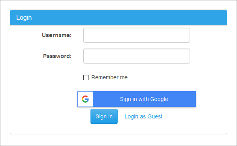This screenshot has width=237, height=146.
Task: Open the Login as Guest link
Action: [143, 116]
